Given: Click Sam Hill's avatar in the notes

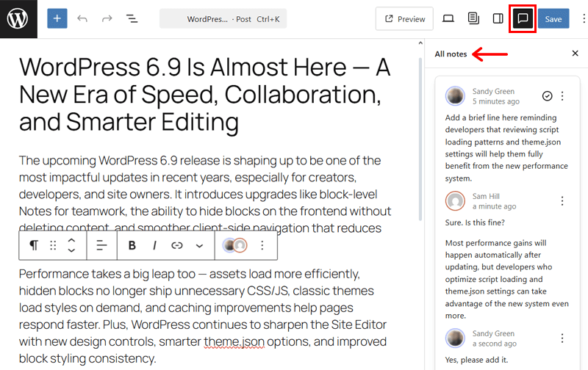Looking at the screenshot, I should point(455,200).
